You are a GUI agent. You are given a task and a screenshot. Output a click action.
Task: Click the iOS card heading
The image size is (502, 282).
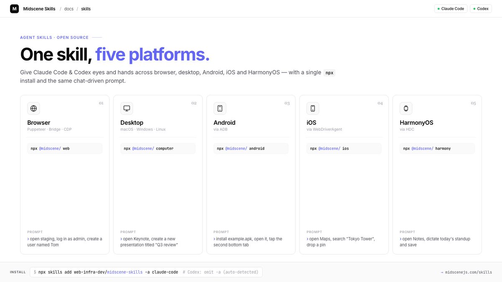tap(312, 123)
